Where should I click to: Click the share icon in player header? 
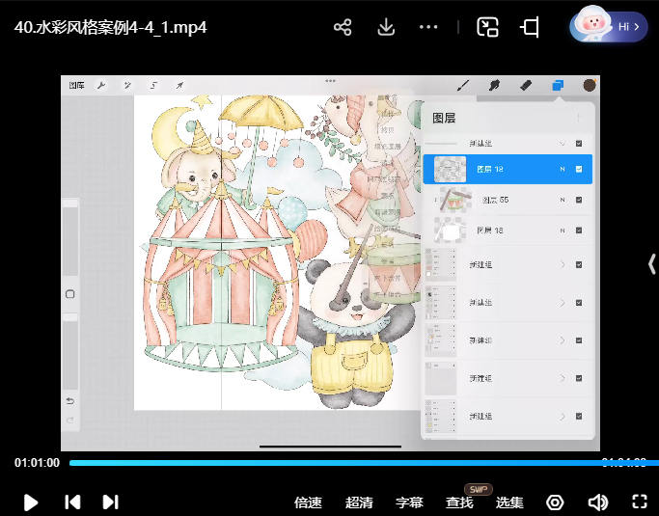[343, 27]
